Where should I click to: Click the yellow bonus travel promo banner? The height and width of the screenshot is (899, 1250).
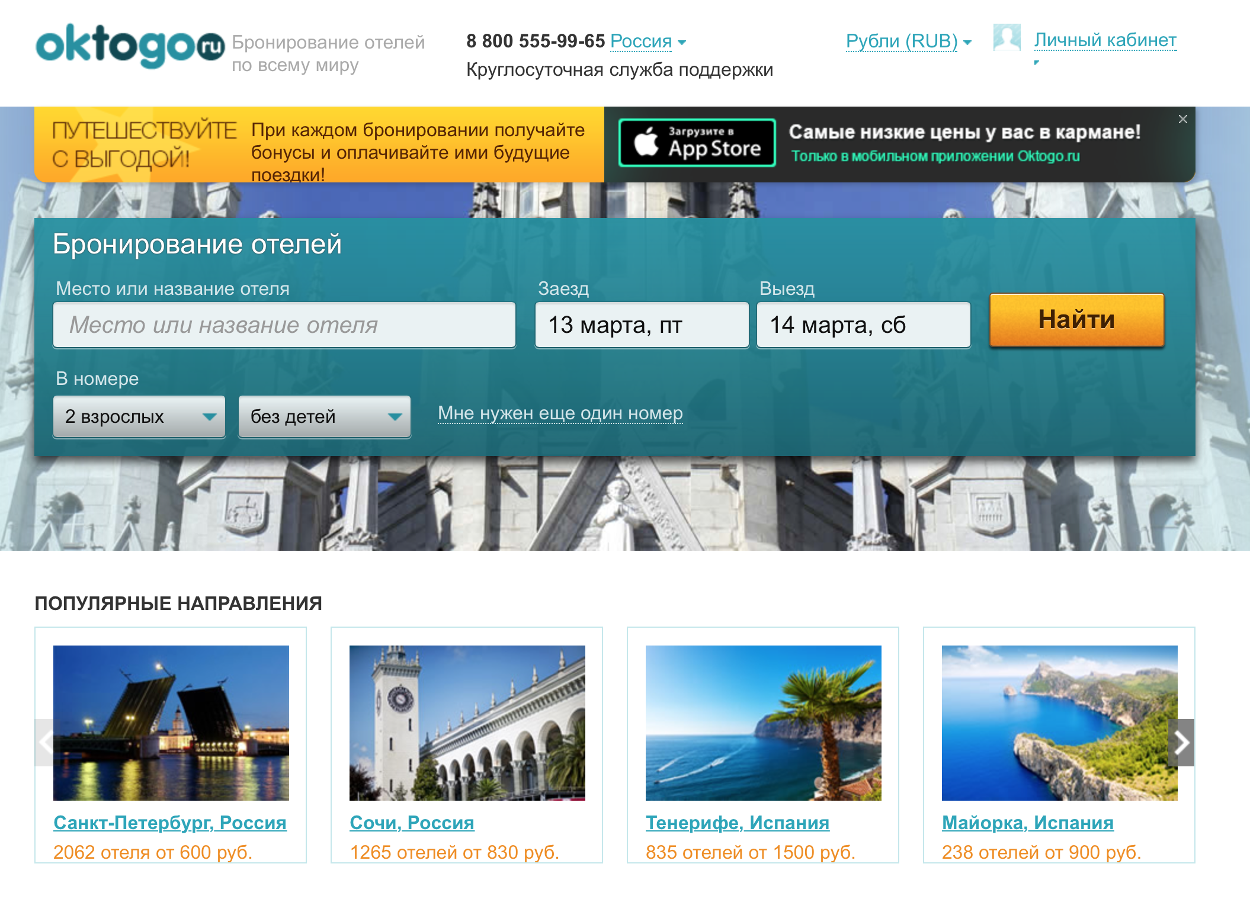click(x=319, y=145)
